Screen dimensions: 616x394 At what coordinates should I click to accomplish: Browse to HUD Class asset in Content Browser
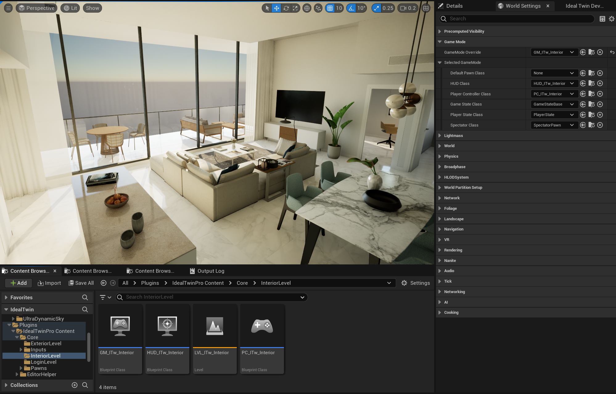point(591,84)
